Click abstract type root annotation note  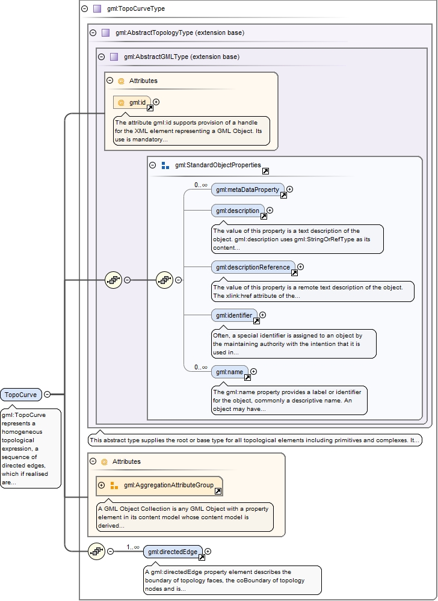[255, 440]
